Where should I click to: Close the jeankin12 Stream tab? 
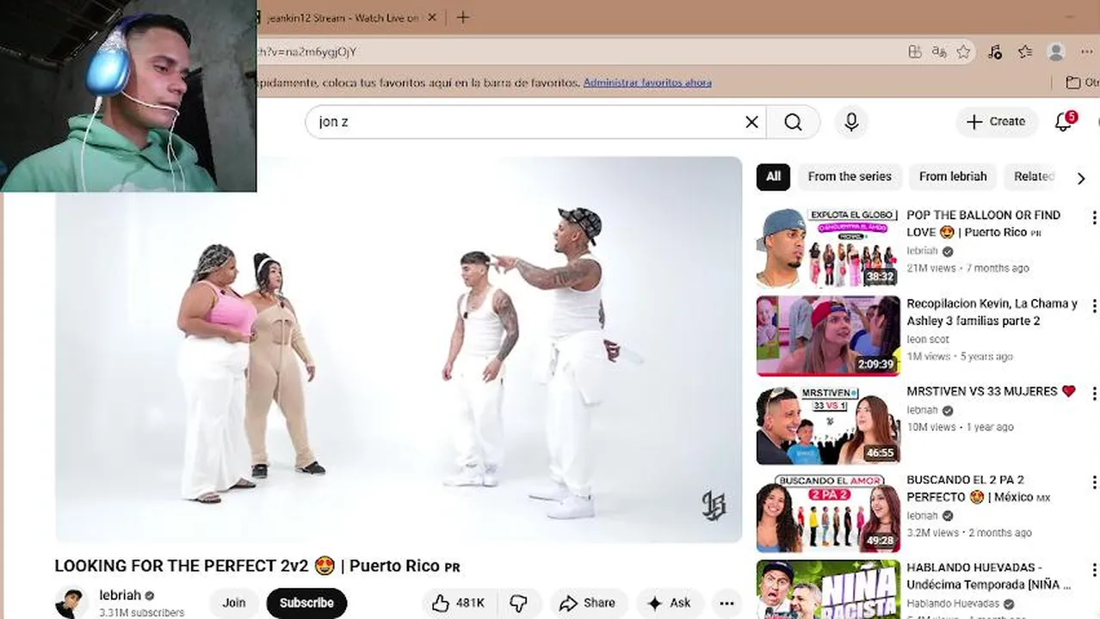(x=432, y=17)
